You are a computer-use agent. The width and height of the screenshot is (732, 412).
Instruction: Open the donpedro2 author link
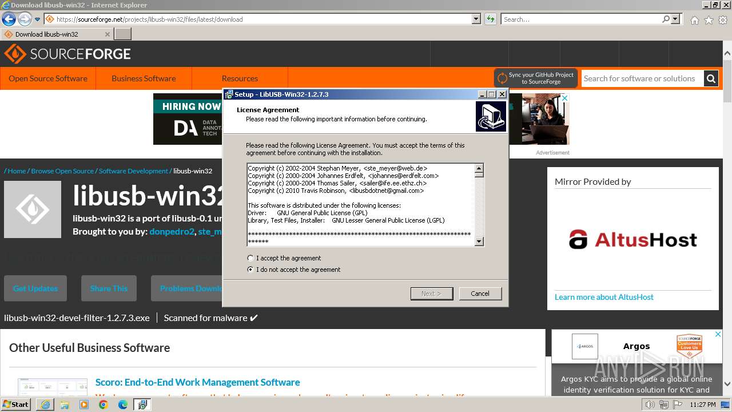coord(172,232)
